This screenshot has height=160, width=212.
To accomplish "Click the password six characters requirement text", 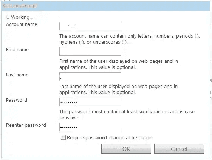I will click(127, 114).
